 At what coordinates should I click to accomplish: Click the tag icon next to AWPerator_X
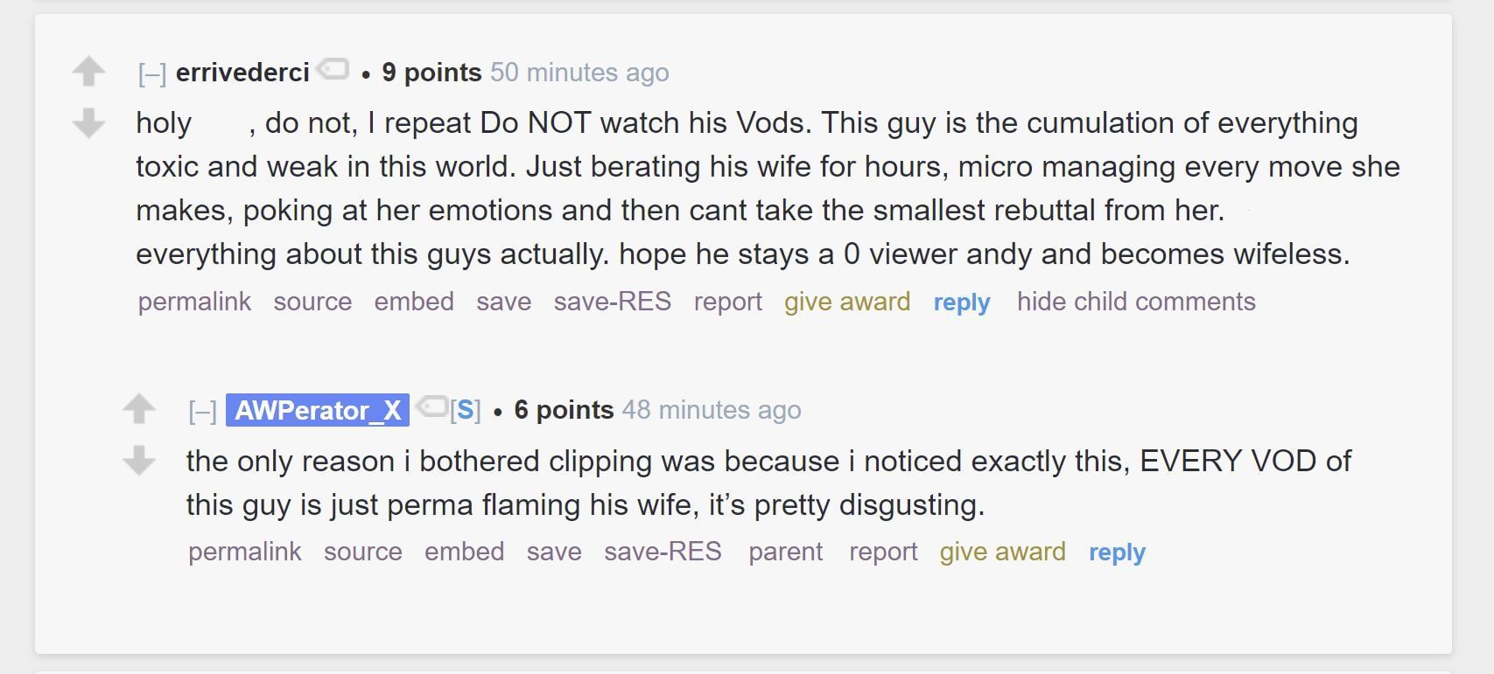tap(431, 406)
